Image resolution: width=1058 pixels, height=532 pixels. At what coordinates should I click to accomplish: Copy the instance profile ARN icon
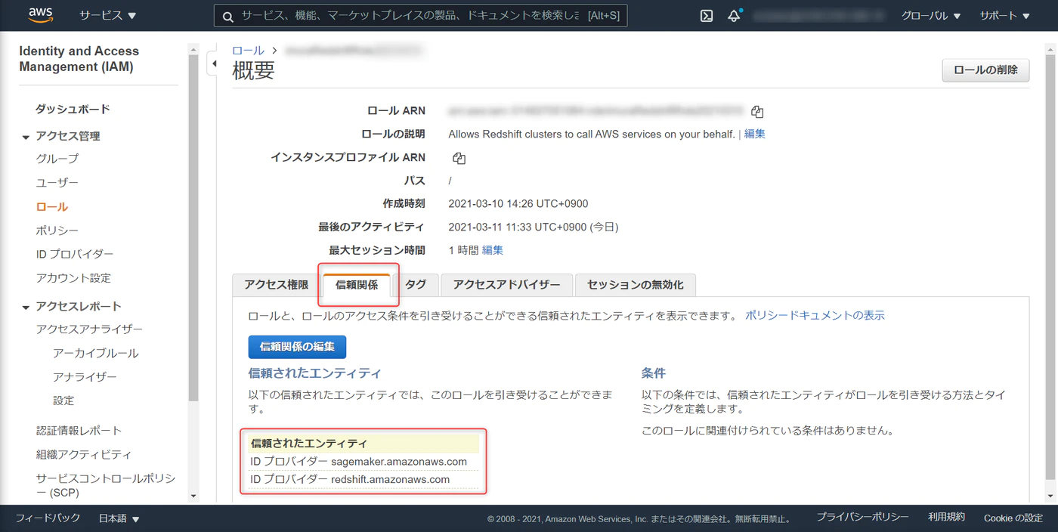tap(459, 159)
